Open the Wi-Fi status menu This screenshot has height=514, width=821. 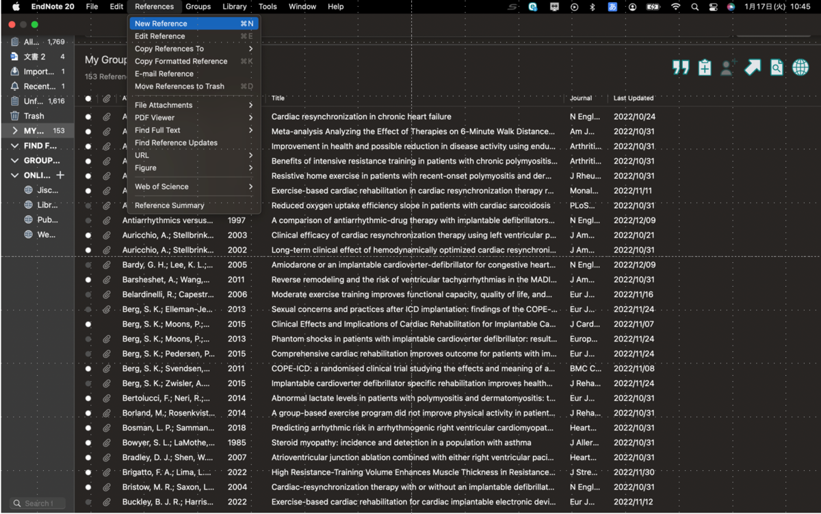(x=676, y=7)
